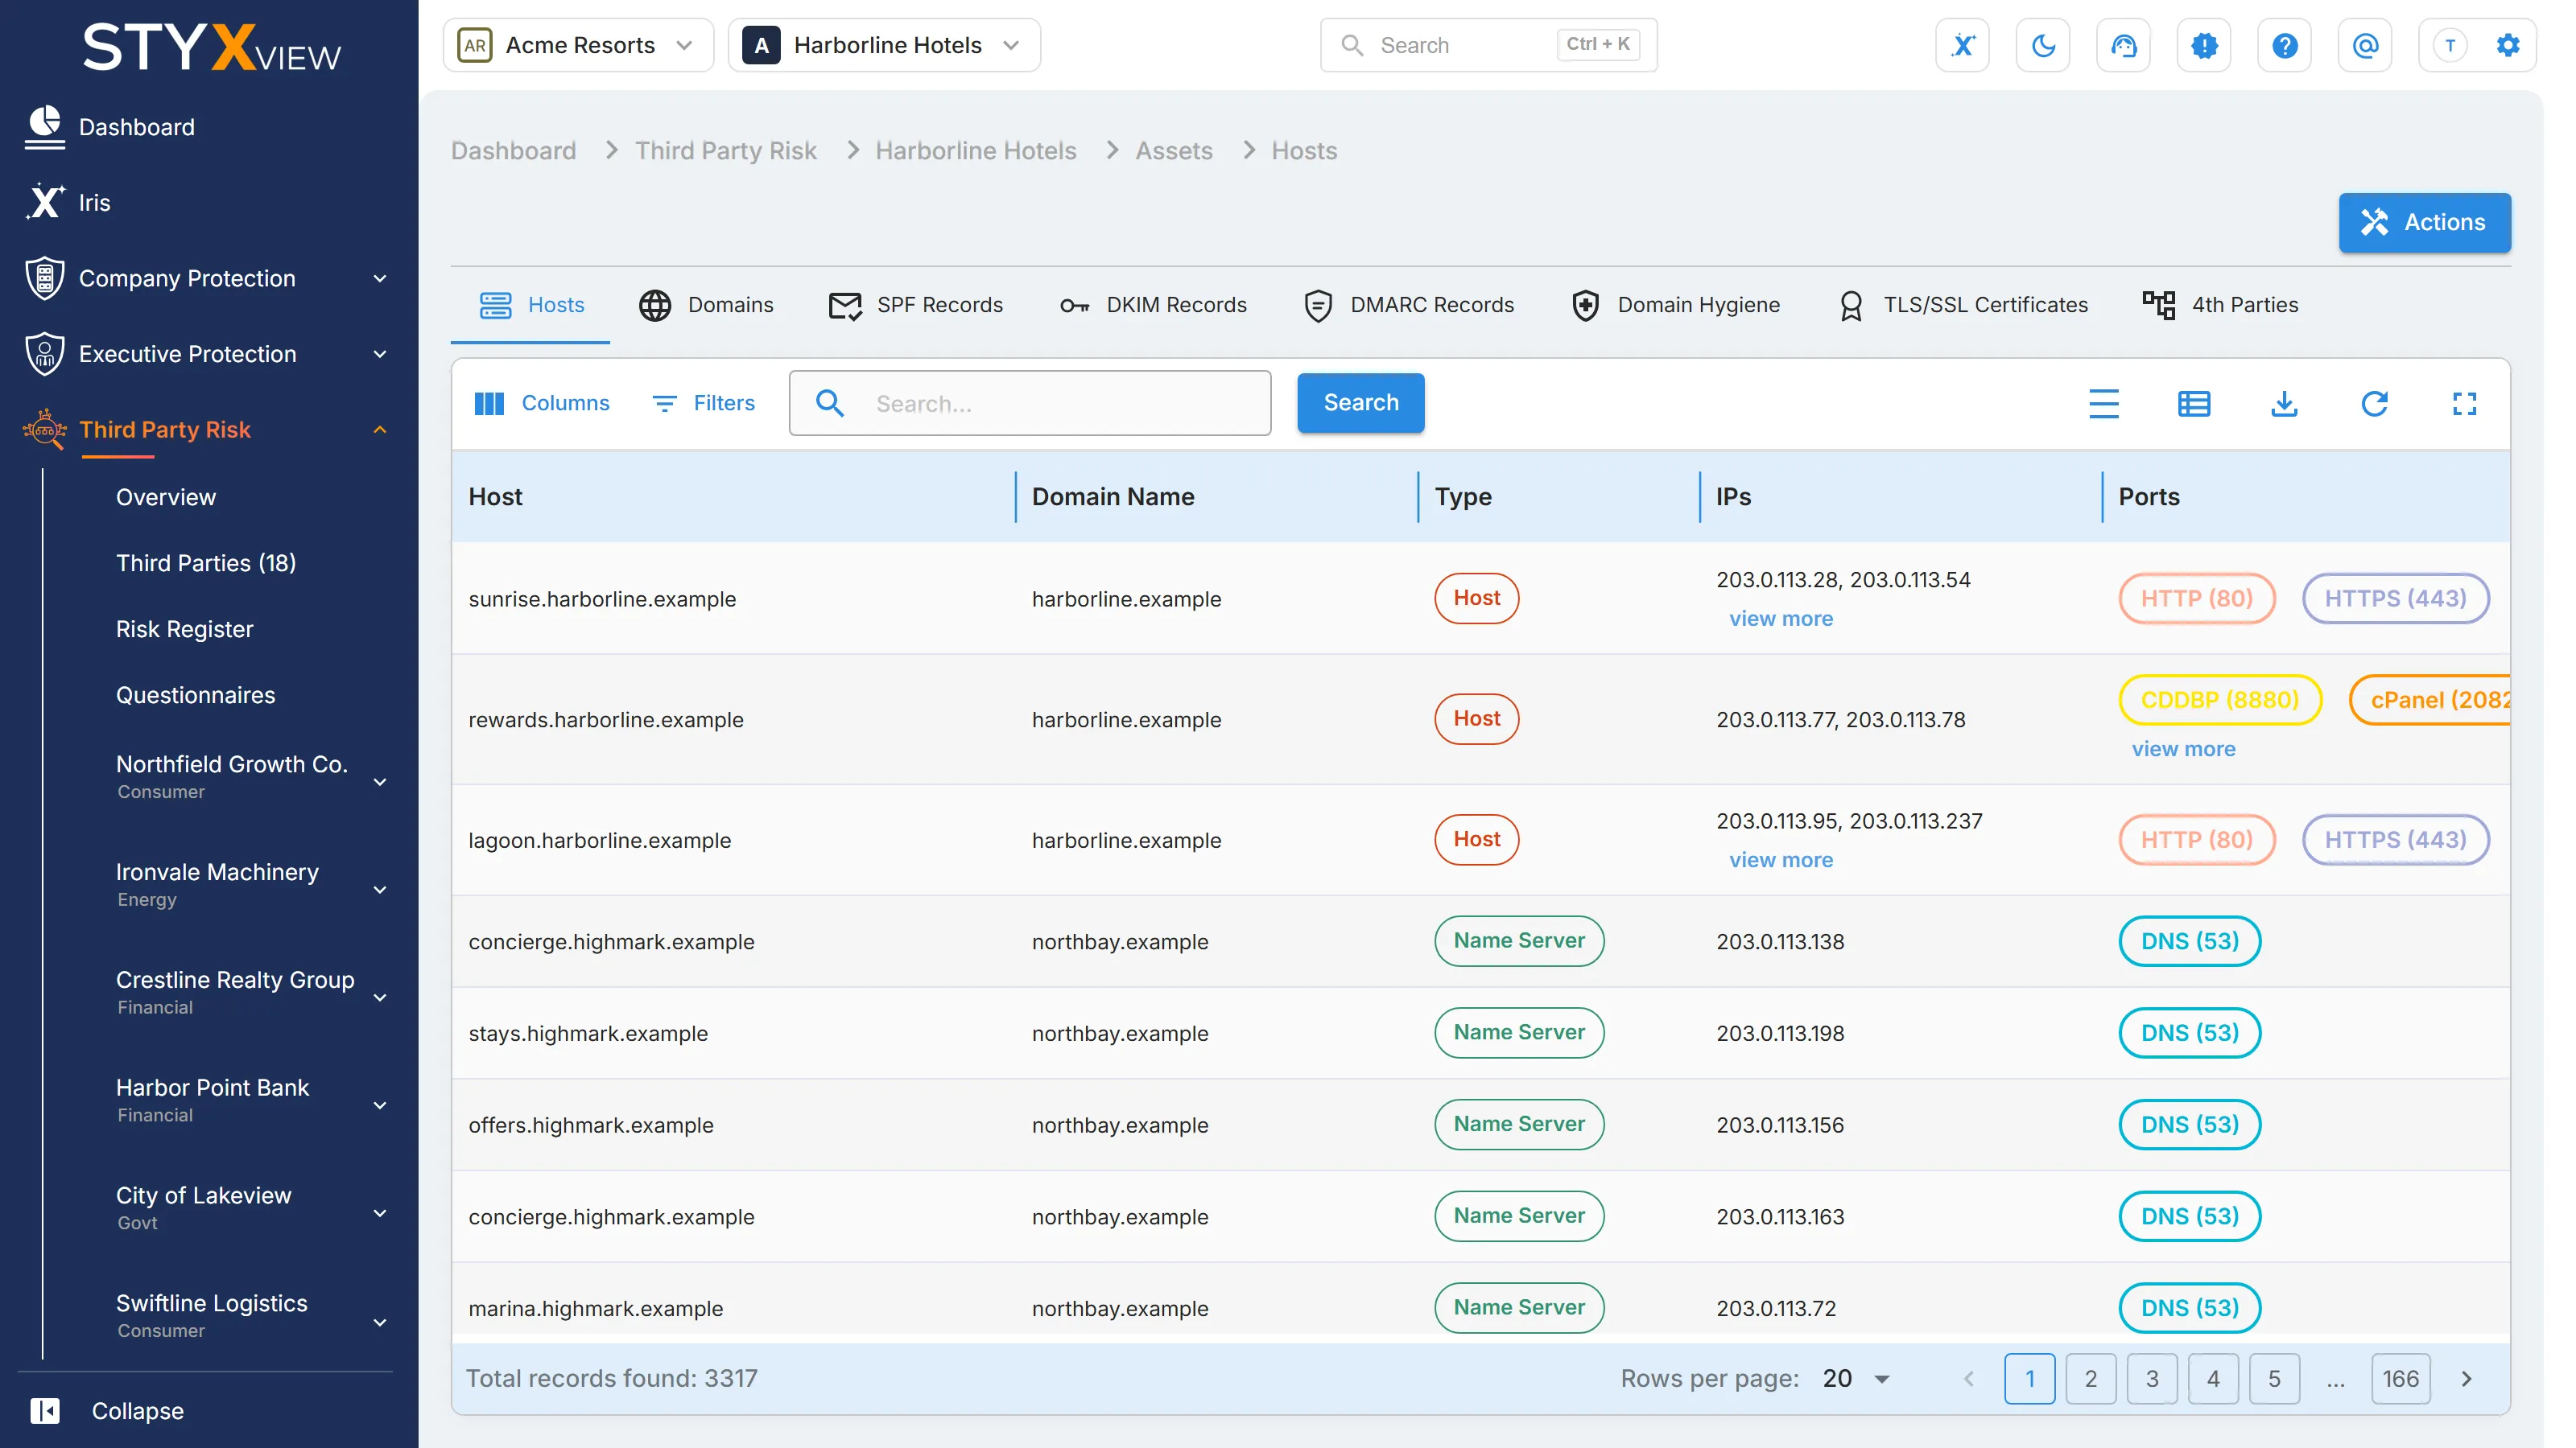Viewport: 2576px width, 1448px height.
Task: Open the Questionnaires page
Action: click(195, 694)
